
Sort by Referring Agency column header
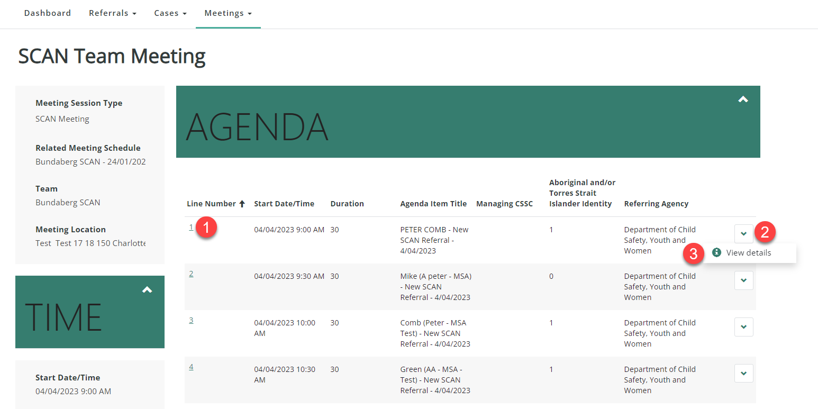[656, 204]
